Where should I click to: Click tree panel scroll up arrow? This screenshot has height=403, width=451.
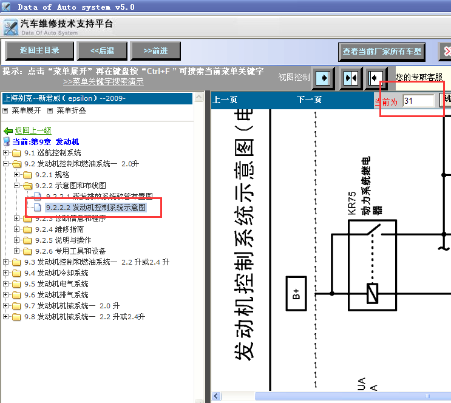tap(198, 97)
